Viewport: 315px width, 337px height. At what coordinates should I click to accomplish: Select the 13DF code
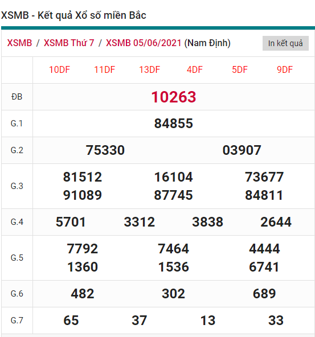pyautogui.click(x=150, y=70)
